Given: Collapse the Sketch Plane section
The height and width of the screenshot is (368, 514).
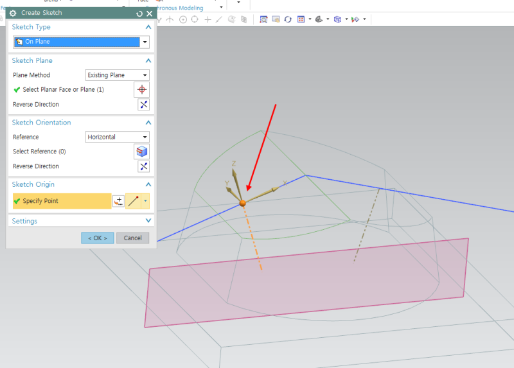Looking at the screenshot, I should click(148, 60).
